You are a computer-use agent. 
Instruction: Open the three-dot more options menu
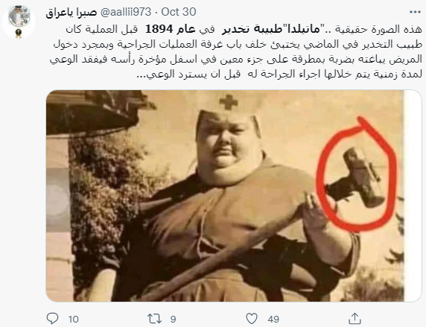click(415, 12)
